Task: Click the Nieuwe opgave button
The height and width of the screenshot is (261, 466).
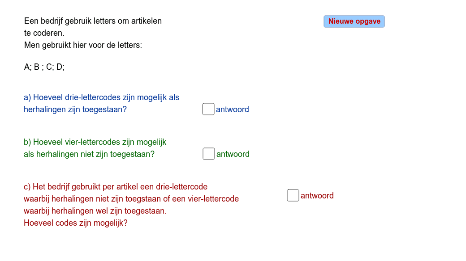Action: [354, 21]
